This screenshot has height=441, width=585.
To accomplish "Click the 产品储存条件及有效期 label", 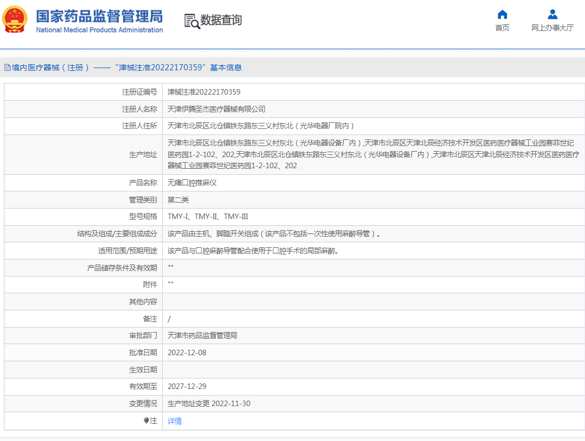I will (x=122, y=268).
